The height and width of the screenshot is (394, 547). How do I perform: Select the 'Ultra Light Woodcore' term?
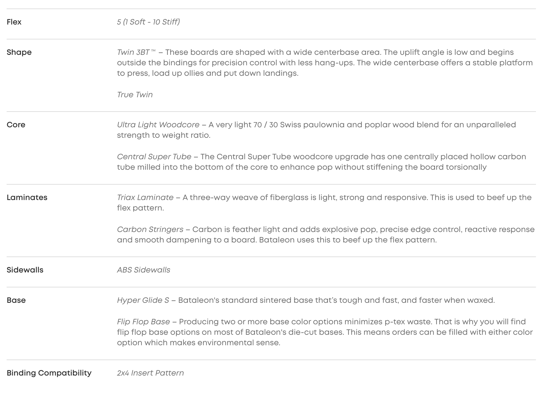[x=158, y=125]
